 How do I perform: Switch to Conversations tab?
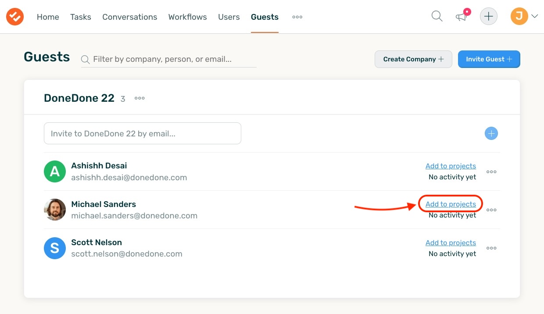[130, 17]
